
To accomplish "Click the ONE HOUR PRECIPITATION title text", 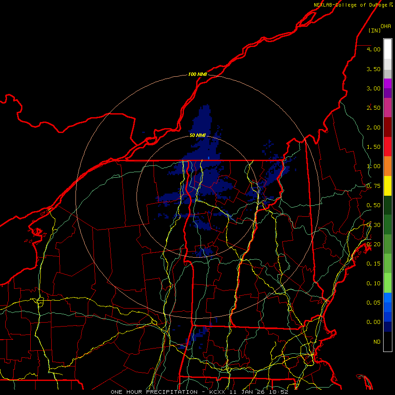I will 154,392.
